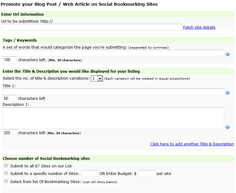Click the help icon beside Tags/Keywords field
The image size is (236, 193).
(228, 54)
